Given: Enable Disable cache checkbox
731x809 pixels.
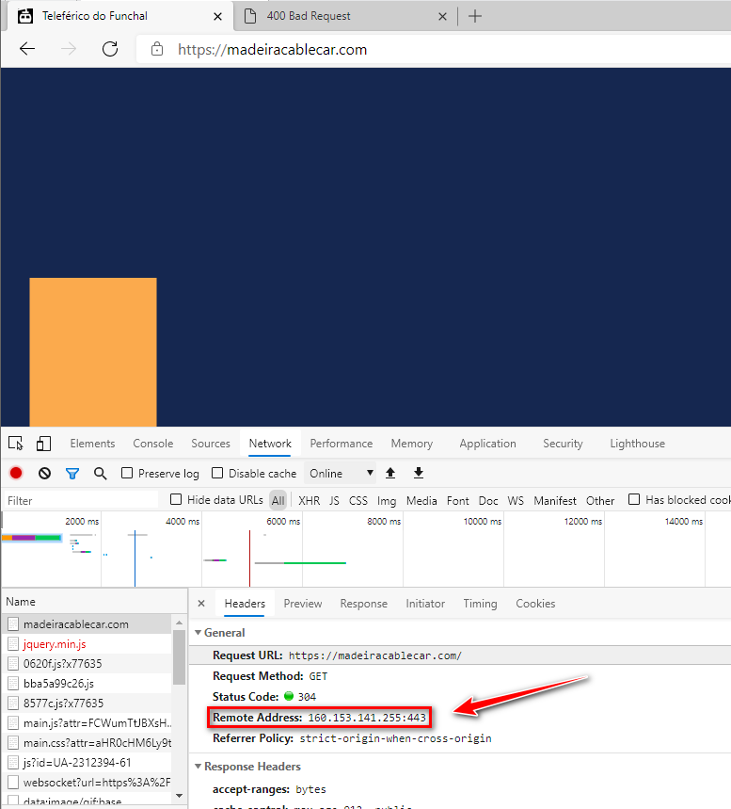Looking at the screenshot, I should tap(217, 473).
